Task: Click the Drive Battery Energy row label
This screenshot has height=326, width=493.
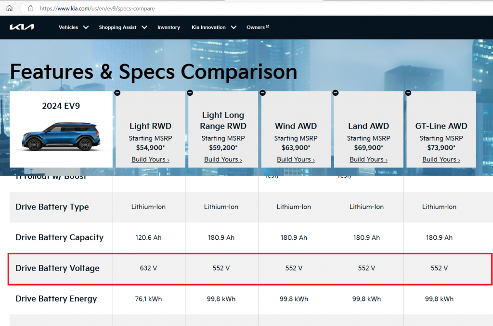Action: [x=56, y=299]
